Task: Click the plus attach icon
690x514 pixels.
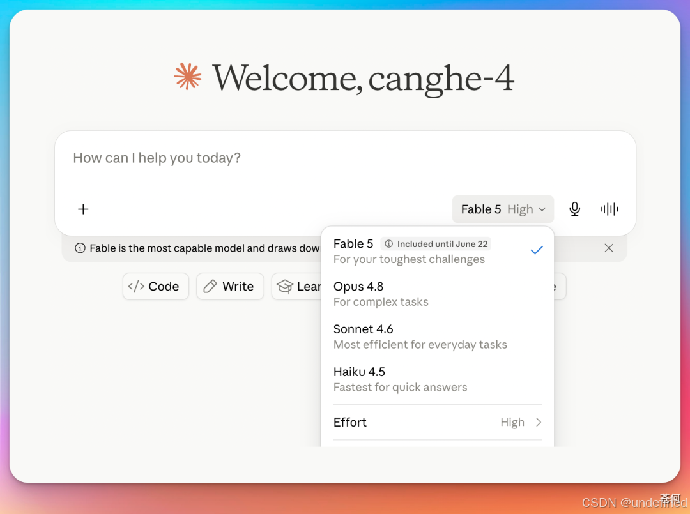Action: (x=83, y=209)
